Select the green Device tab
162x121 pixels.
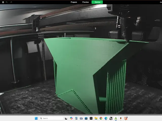point(97,2)
